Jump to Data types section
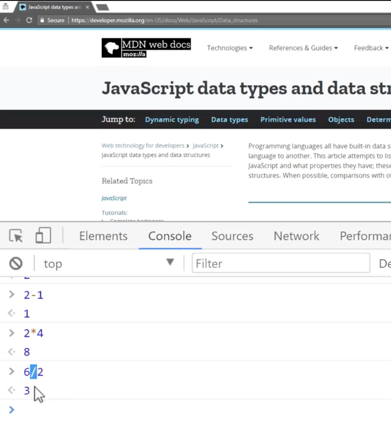391x424 pixels. [x=229, y=120]
